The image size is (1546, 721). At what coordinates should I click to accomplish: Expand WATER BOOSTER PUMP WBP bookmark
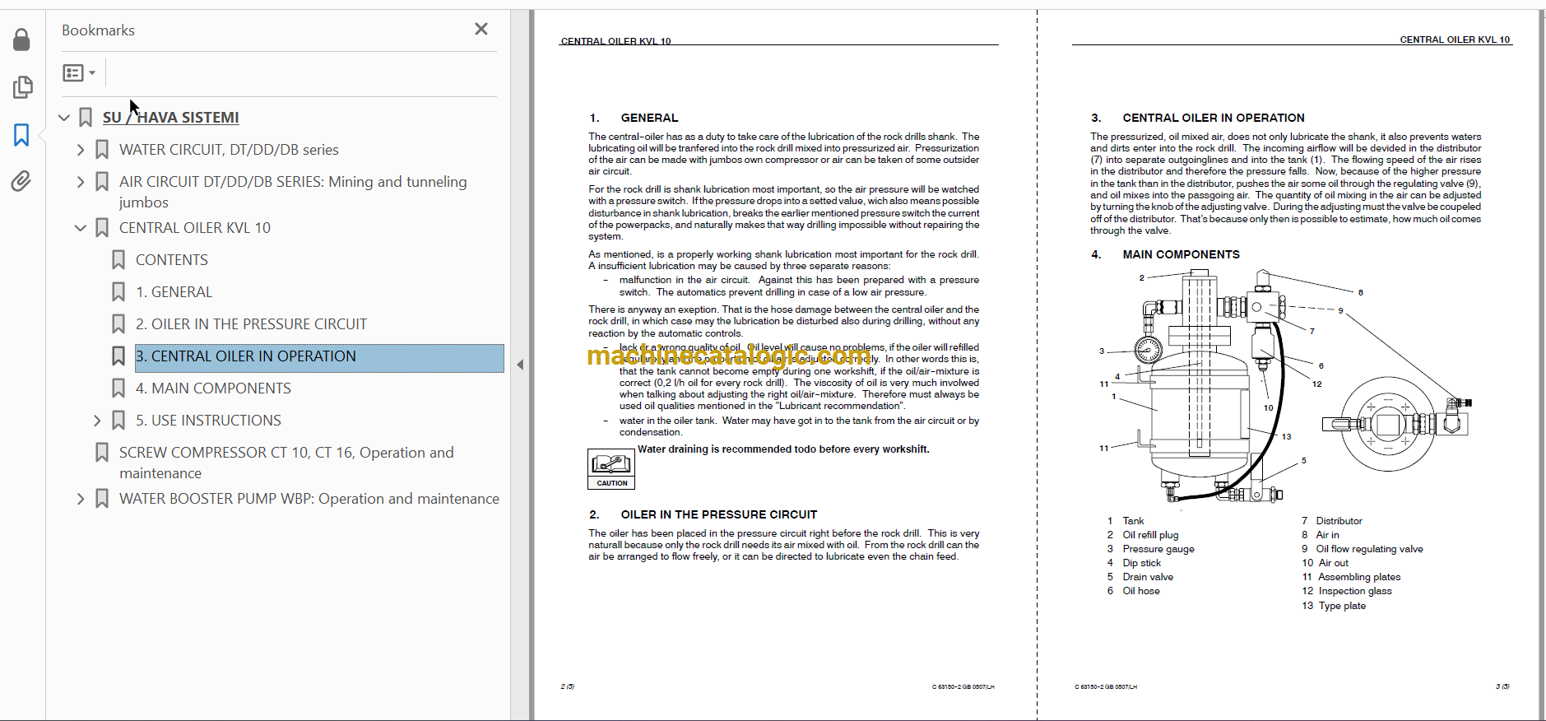[81, 499]
